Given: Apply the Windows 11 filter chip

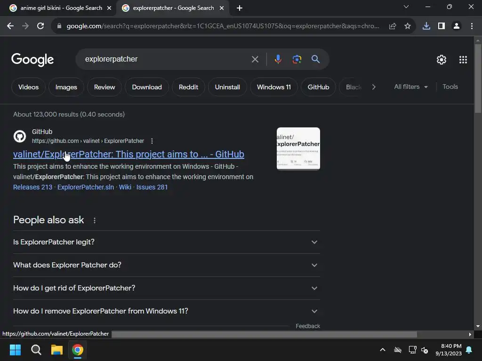Looking at the screenshot, I should [274, 87].
